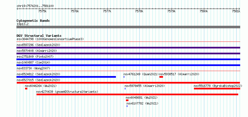Open the nsv1060887 (Coe2014) label
This screenshot has height=117, width=248.
point(33,62)
